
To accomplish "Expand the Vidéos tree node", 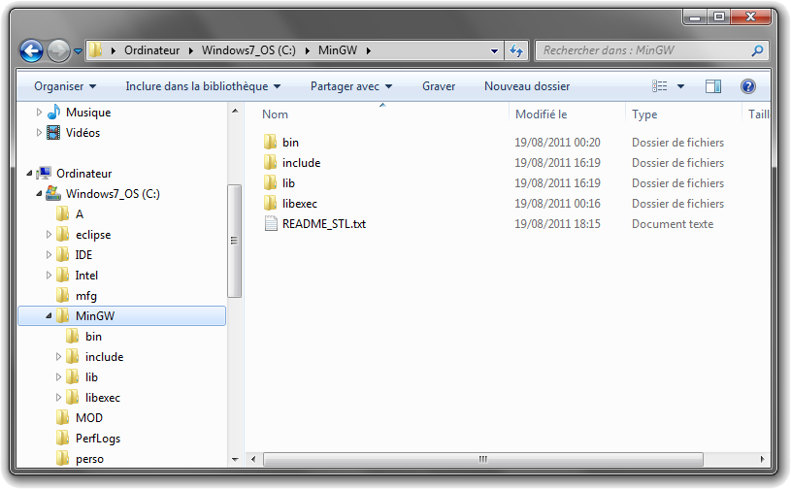I will coord(39,133).
